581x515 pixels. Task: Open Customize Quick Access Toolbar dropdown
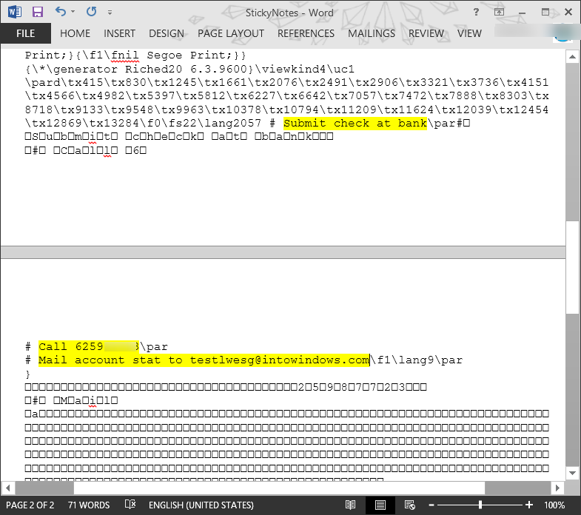[110, 13]
